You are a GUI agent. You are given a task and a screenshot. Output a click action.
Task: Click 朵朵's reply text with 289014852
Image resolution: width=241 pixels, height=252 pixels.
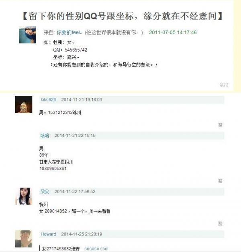point(75,211)
